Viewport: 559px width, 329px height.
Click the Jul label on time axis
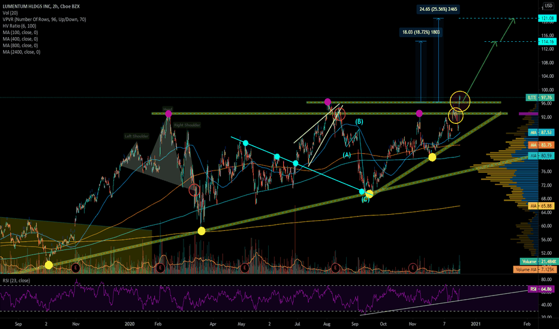(x=299, y=324)
